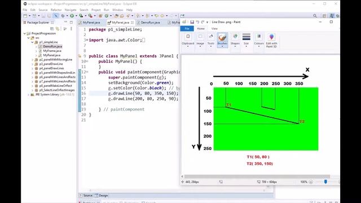Close the active MyPanel.java tab
The image size is (361, 203).
point(132,23)
